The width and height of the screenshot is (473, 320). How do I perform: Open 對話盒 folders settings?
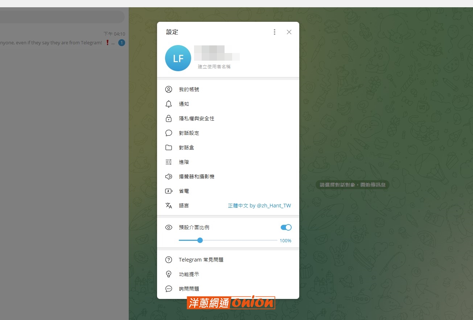click(x=228, y=147)
